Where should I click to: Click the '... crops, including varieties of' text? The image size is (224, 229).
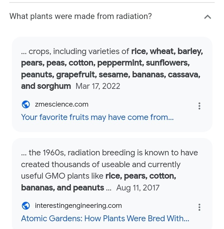75,52
